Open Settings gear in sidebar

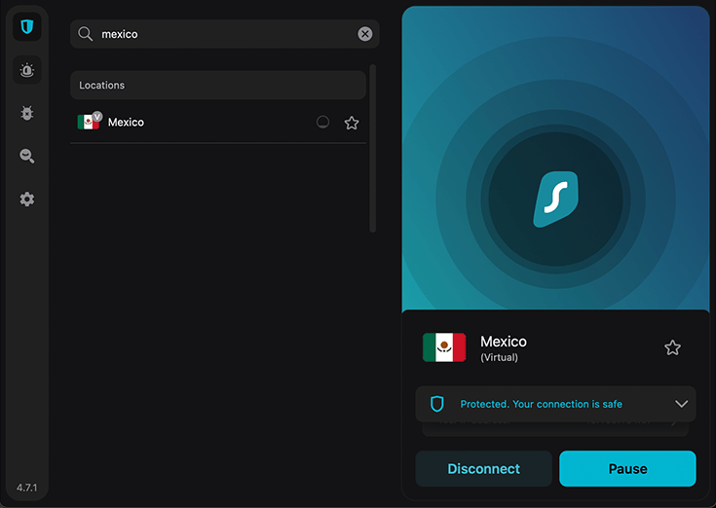pyautogui.click(x=27, y=199)
